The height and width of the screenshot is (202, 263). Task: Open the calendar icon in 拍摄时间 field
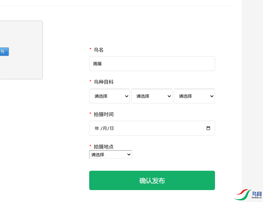(x=208, y=128)
